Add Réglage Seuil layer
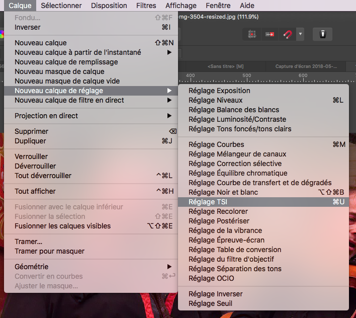Image resolution: width=356 pixels, height=318 pixels. pyautogui.click(x=263, y=303)
